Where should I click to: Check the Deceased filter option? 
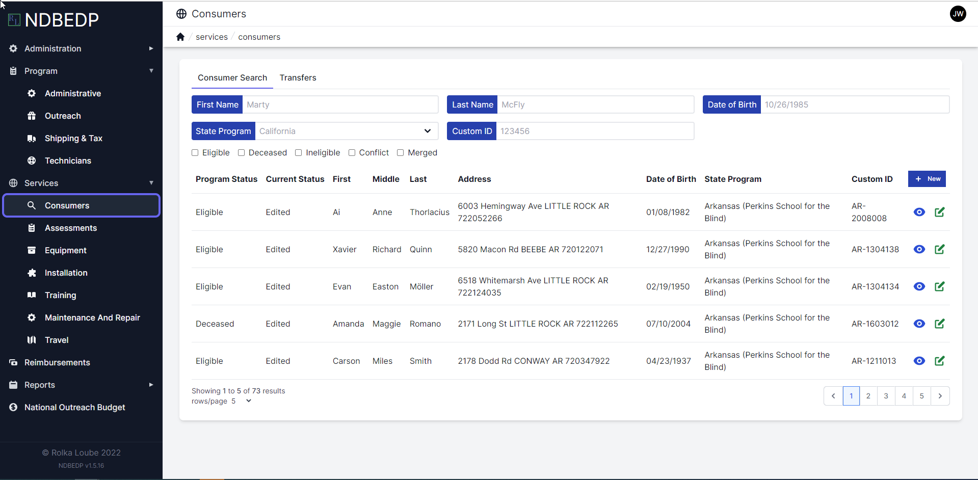[x=242, y=152]
